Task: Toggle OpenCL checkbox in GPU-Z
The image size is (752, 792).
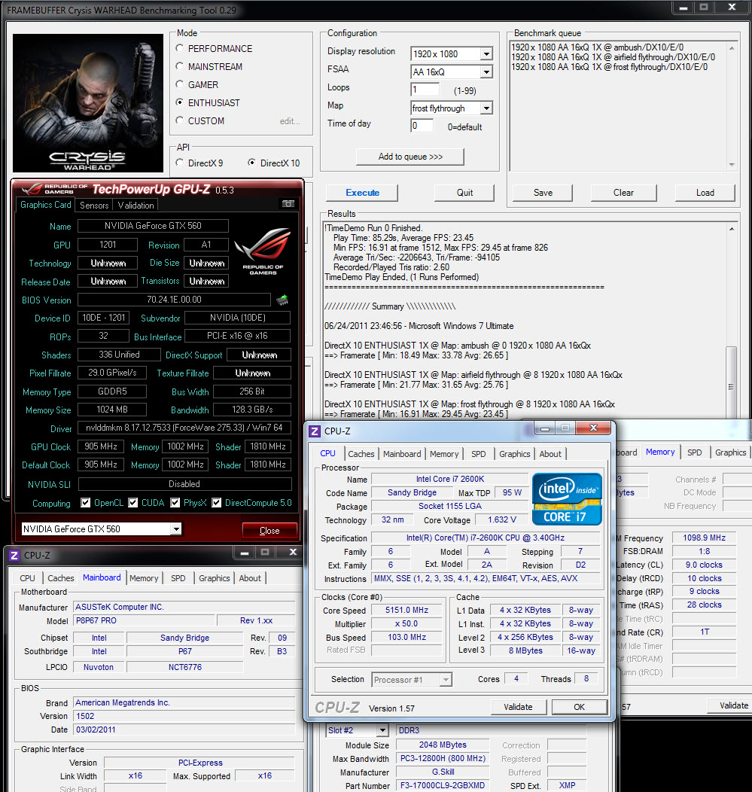Action: [86, 503]
